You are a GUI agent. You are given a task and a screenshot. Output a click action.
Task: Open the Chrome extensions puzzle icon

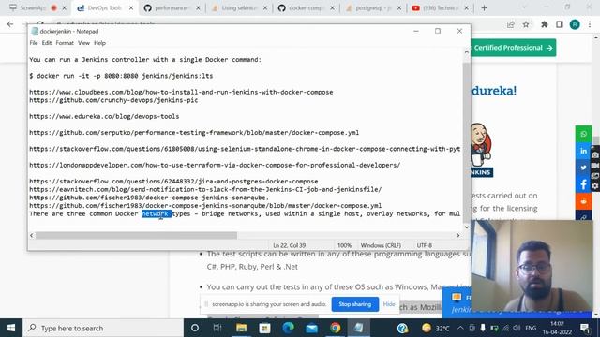544,24
